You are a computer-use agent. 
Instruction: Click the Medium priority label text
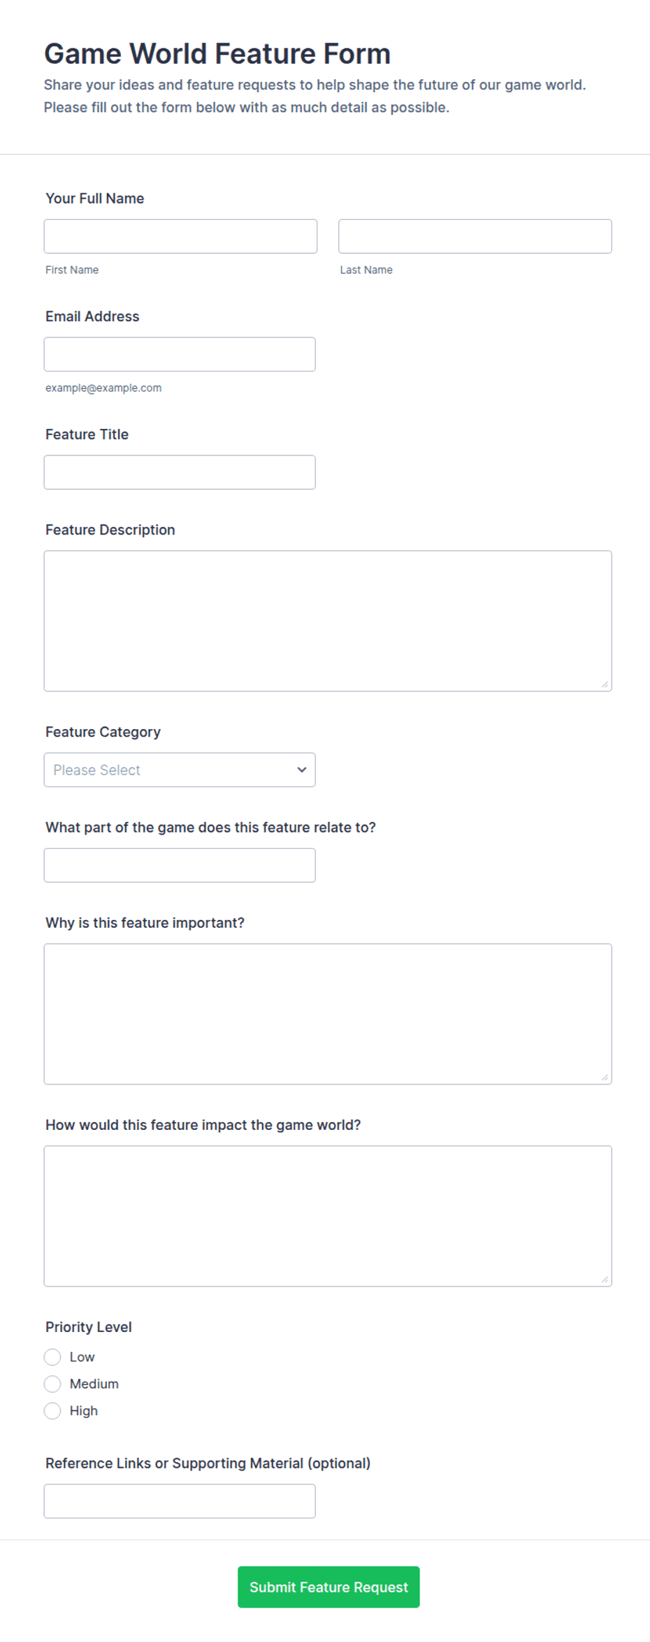click(94, 1384)
